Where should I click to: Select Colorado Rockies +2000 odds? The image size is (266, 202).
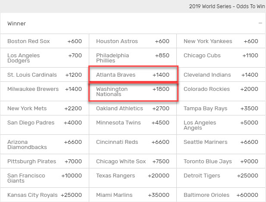click(221, 89)
